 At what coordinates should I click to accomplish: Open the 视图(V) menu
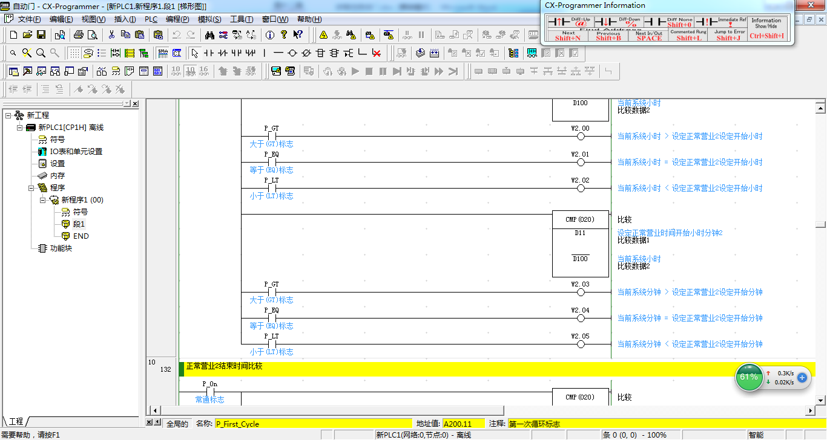click(93, 19)
